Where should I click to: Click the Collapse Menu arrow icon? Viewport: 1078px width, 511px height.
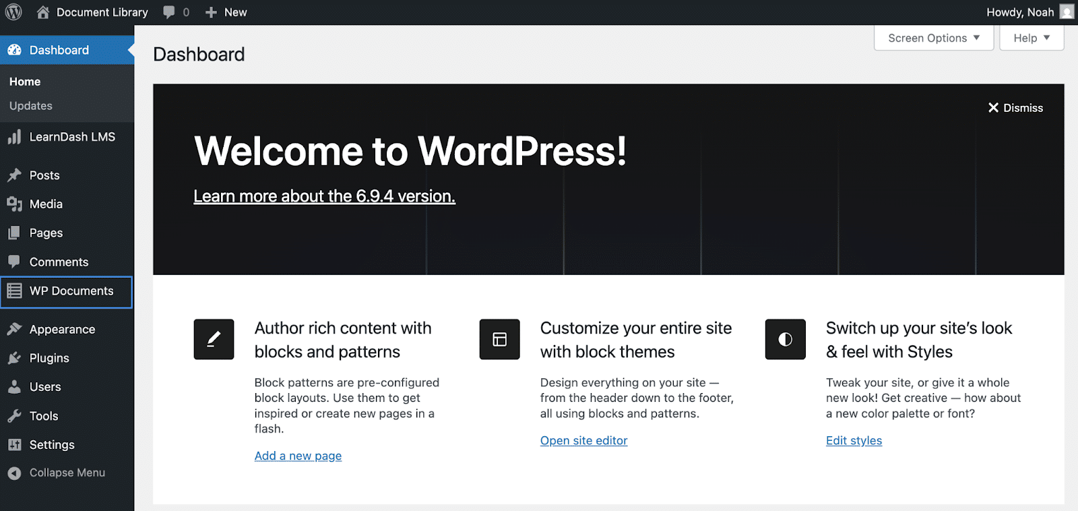tap(14, 473)
